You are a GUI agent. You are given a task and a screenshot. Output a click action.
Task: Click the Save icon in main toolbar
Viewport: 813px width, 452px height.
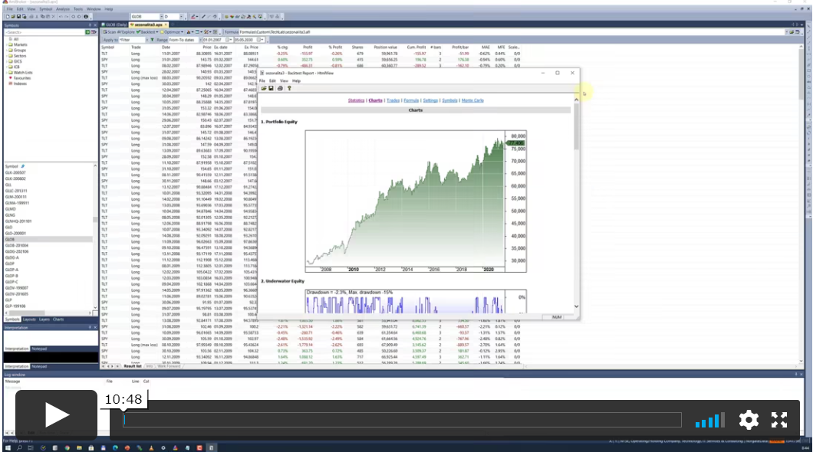[18, 17]
